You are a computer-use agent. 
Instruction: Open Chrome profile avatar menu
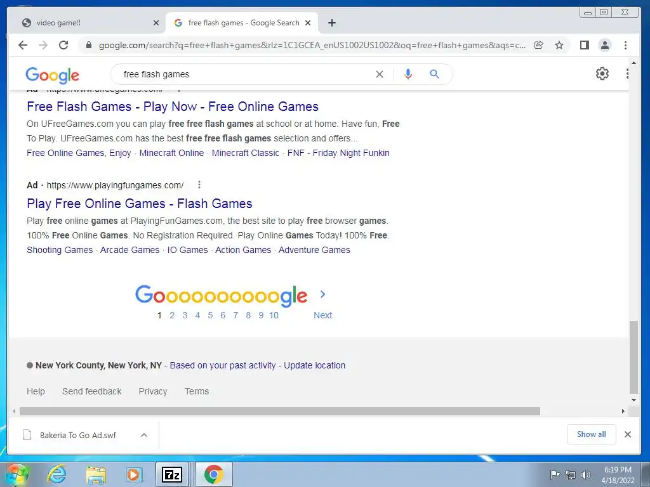[x=605, y=45]
